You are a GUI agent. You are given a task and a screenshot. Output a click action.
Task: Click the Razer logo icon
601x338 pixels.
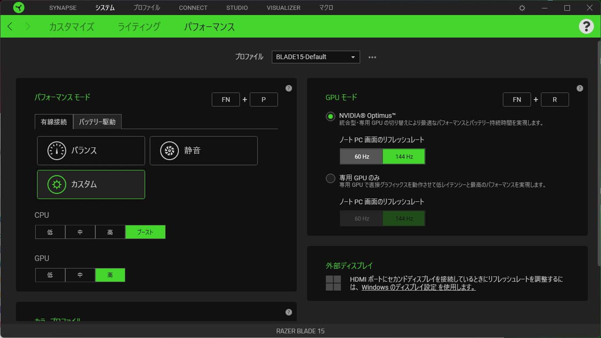[19, 8]
